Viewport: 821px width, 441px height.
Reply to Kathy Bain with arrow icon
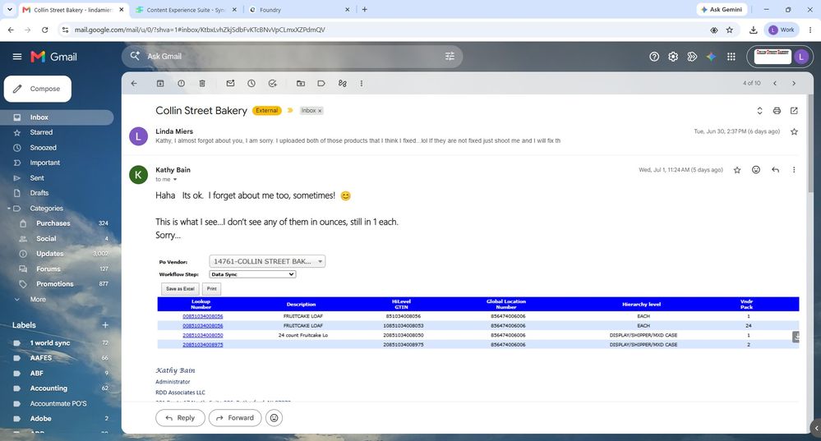pos(776,169)
